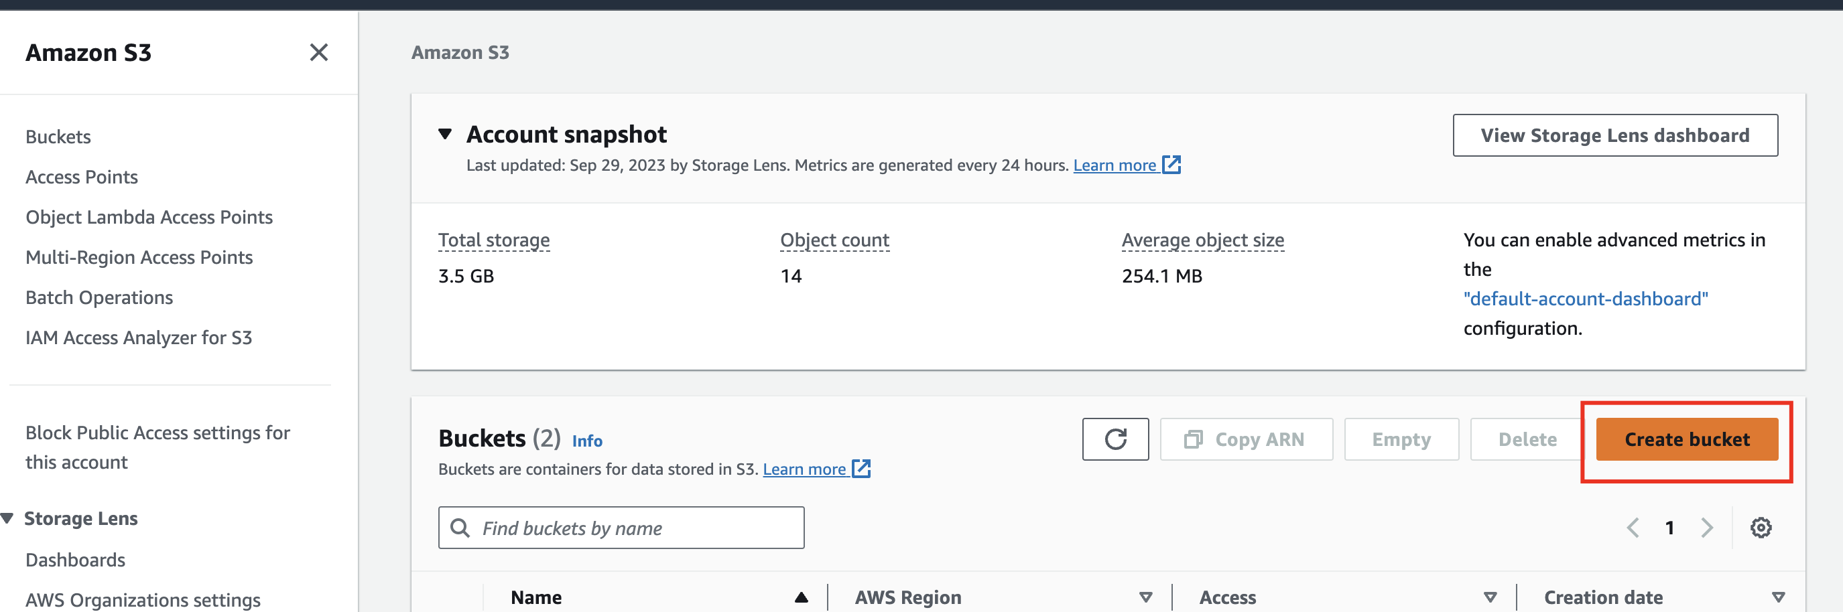Image resolution: width=1843 pixels, height=612 pixels.
Task: Open the Buckets Info link
Action: click(586, 441)
